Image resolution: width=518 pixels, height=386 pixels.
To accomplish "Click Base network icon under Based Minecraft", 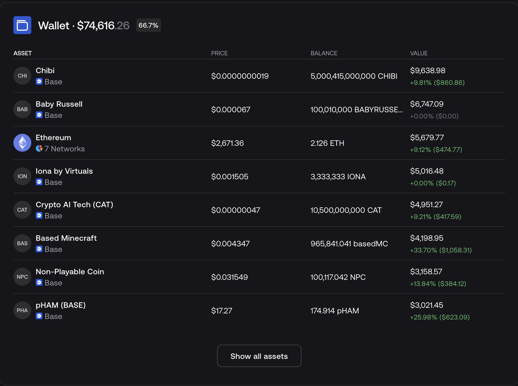I will click(39, 249).
